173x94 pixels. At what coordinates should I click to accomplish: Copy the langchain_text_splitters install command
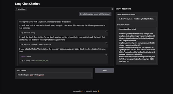click(x=106, y=43)
